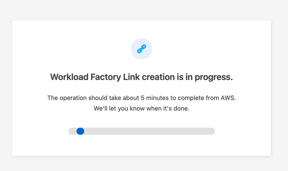Image resolution: width=288 pixels, height=171 pixels.
Task: Select the circular link badge above the heading
Action: 141,48
